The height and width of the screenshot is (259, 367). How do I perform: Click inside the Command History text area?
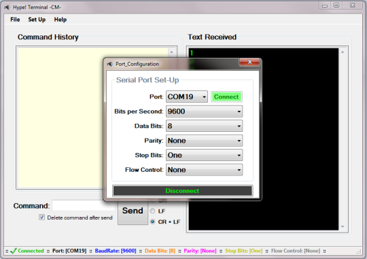point(60,117)
